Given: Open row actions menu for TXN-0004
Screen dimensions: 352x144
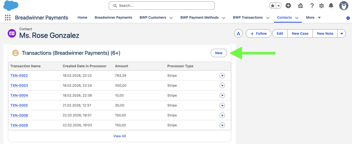Looking at the screenshot, I should (x=222, y=96).
